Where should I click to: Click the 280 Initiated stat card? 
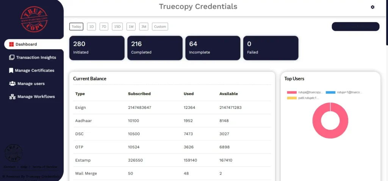coord(97,48)
